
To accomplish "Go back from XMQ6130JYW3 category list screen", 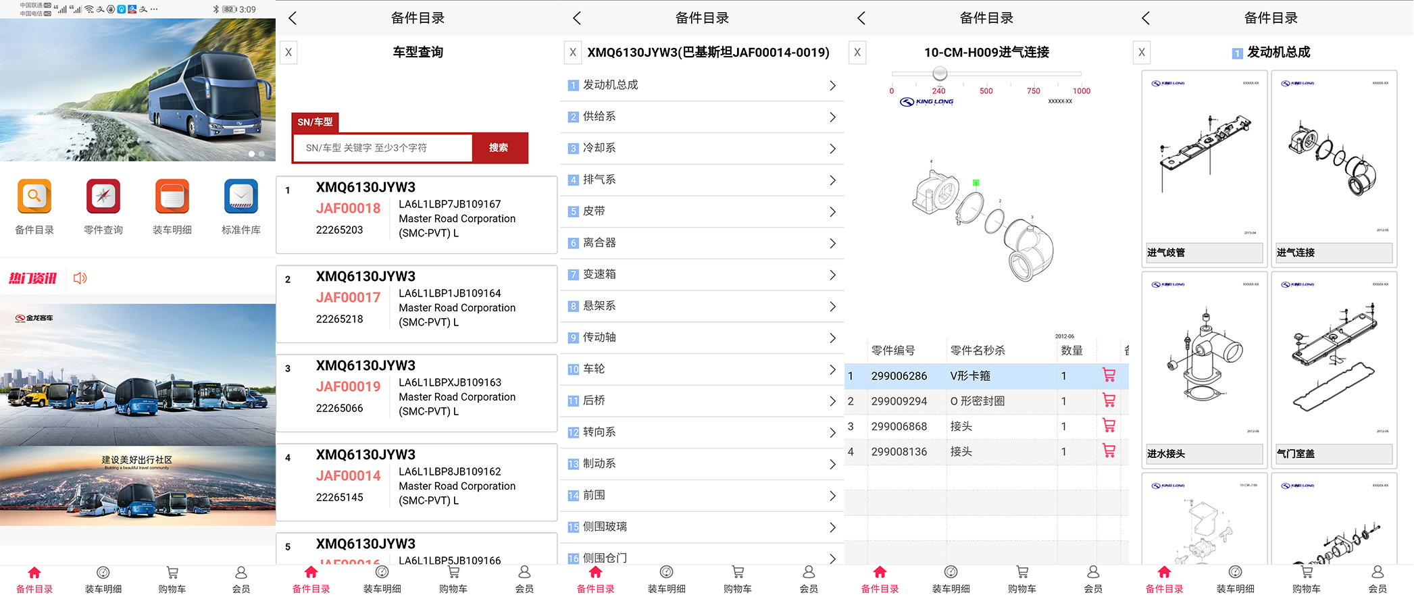I will 577,18.
